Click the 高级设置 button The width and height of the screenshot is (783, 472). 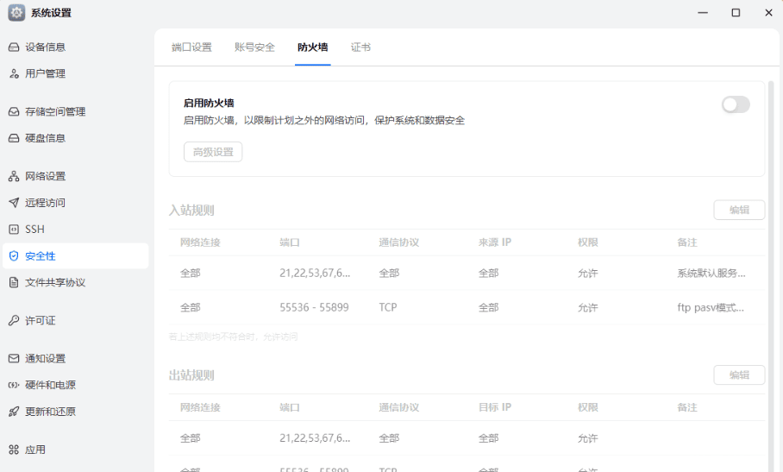coord(213,152)
